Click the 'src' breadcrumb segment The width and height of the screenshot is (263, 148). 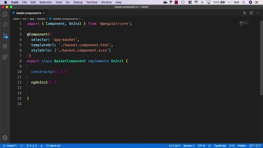click(x=25, y=19)
